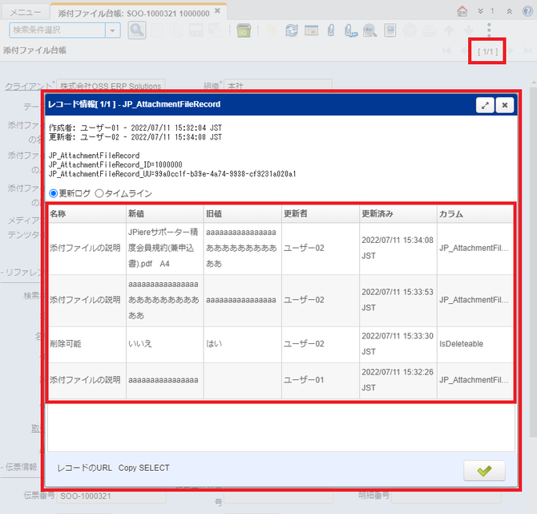The height and width of the screenshot is (514, 537).
Task: Go to the home icon
Action: point(462,11)
